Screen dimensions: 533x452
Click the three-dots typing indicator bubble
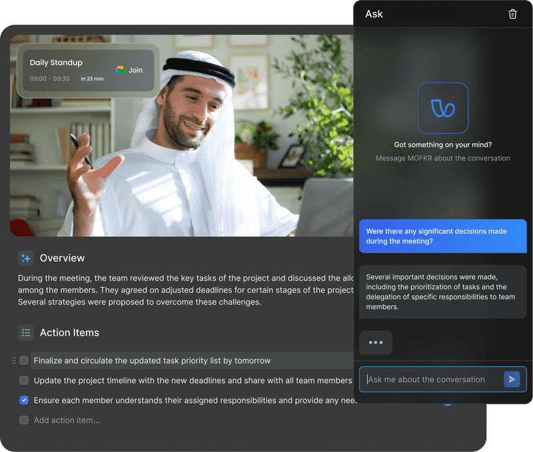tap(376, 342)
